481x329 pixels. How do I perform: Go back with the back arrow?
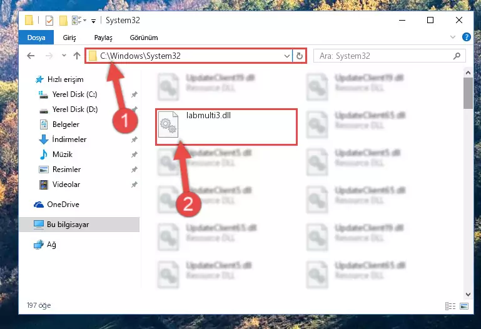(31, 56)
